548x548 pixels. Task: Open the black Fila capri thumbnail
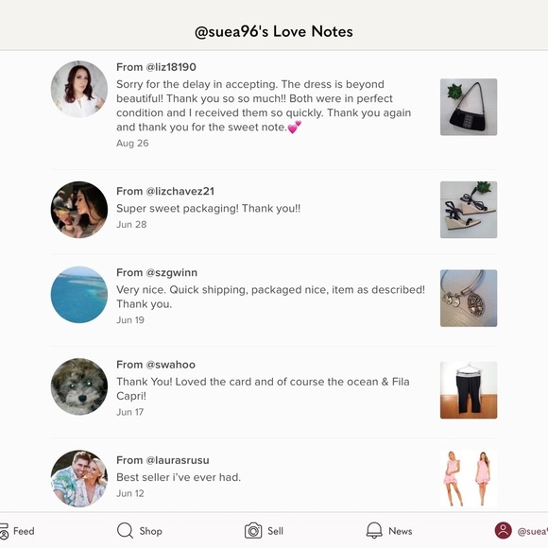[469, 390]
